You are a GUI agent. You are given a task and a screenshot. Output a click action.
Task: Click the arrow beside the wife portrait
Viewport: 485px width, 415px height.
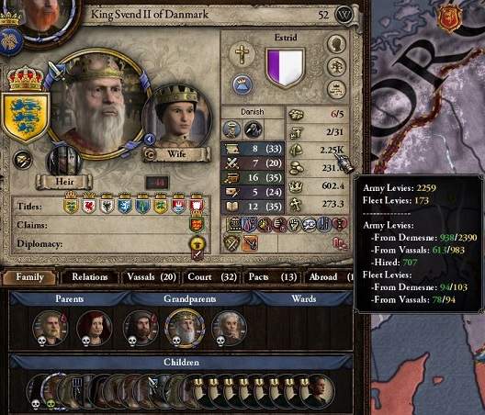click(x=150, y=140)
